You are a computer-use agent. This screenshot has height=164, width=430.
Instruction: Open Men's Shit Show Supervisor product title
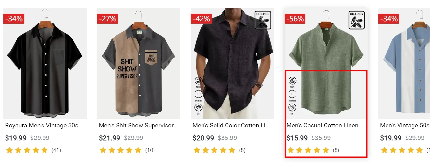pyautogui.click(x=138, y=125)
